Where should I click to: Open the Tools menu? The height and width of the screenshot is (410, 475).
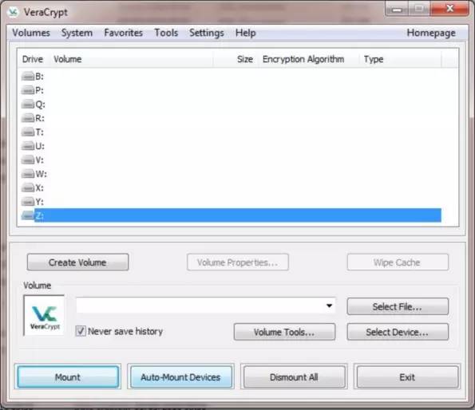(166, 33)
